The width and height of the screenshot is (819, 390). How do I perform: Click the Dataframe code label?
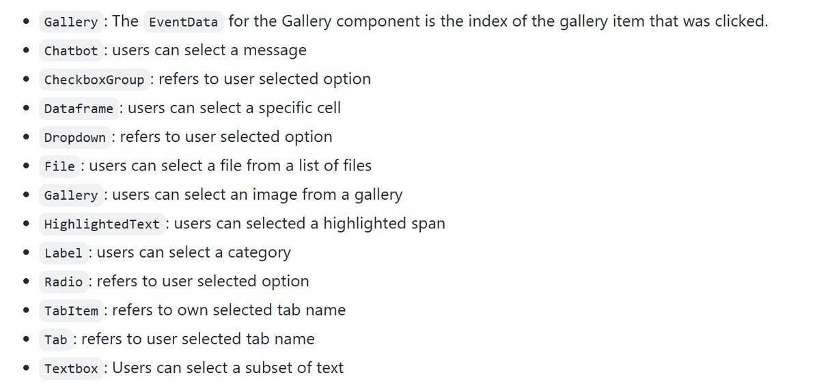[79, 108]
